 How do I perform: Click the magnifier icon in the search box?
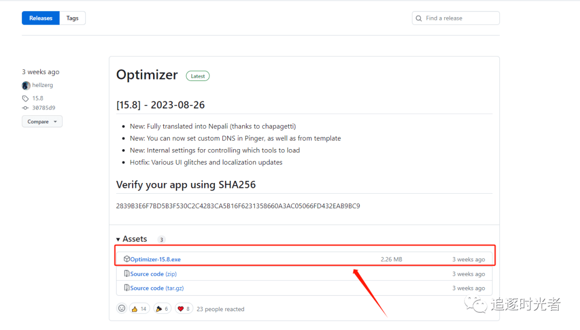[x=419, y=18]
